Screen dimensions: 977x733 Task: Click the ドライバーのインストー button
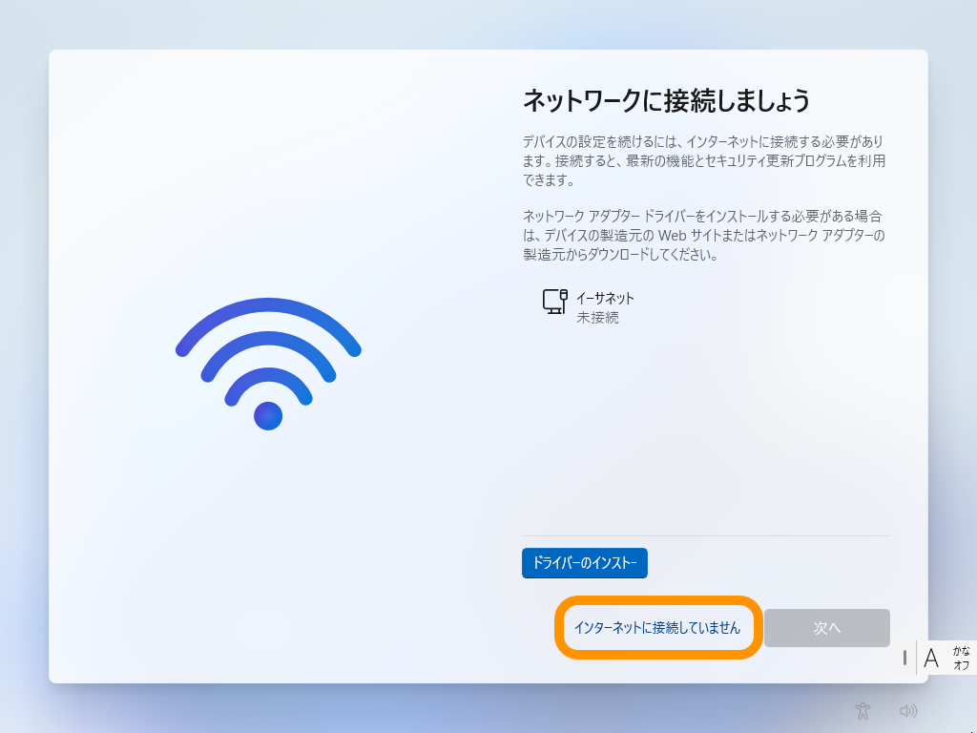585,563
